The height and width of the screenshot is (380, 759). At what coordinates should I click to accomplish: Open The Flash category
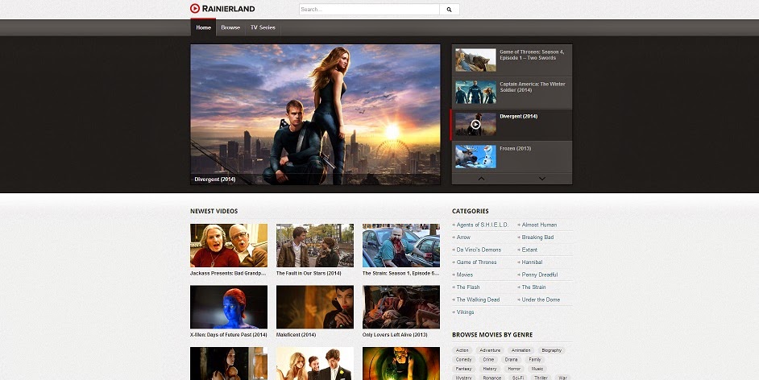(468, 287)
